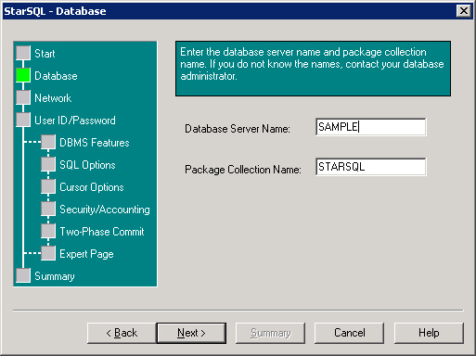The image size is (476, 356).
Task: Click the Network step square icon
Action: point(23,97)
